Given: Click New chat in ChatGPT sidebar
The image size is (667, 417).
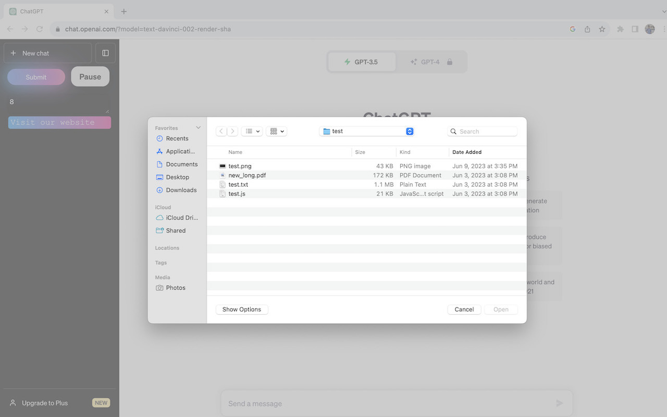Looking at the screenshot, I should 47,53.
